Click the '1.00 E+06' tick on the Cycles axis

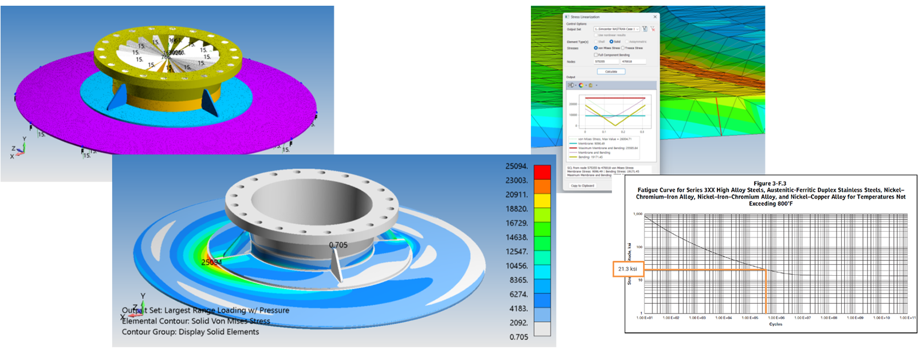coord(776,318)
